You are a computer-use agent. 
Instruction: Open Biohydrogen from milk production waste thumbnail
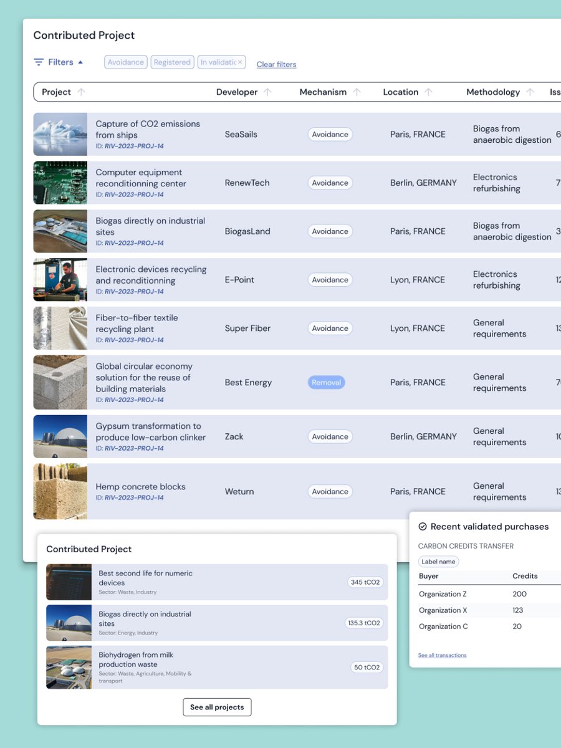(x=69, y=667)
